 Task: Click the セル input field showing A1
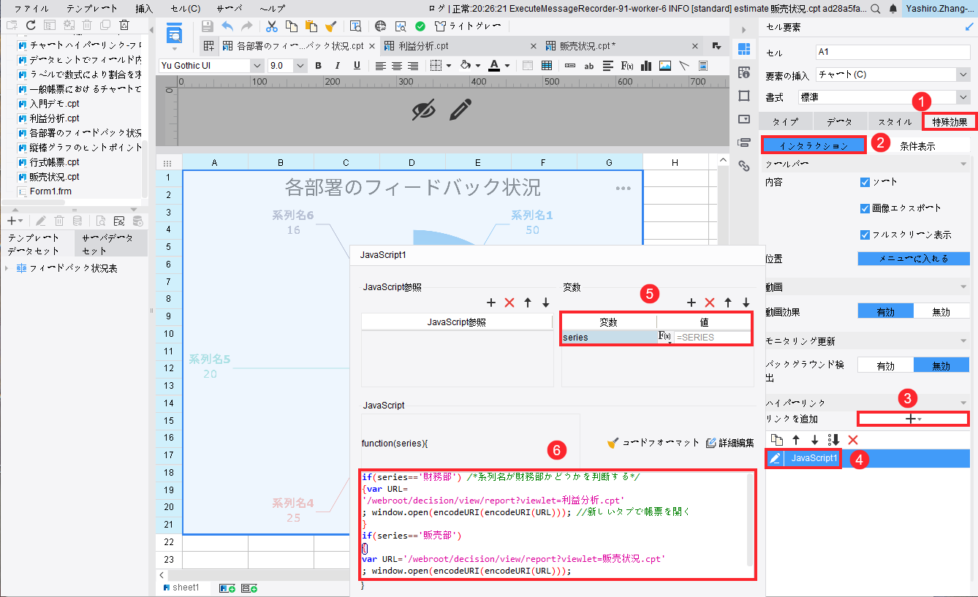point(892,53)
